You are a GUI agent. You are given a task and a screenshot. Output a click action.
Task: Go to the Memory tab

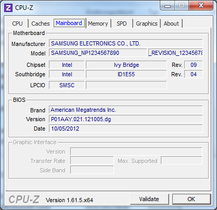click(98, 24)
